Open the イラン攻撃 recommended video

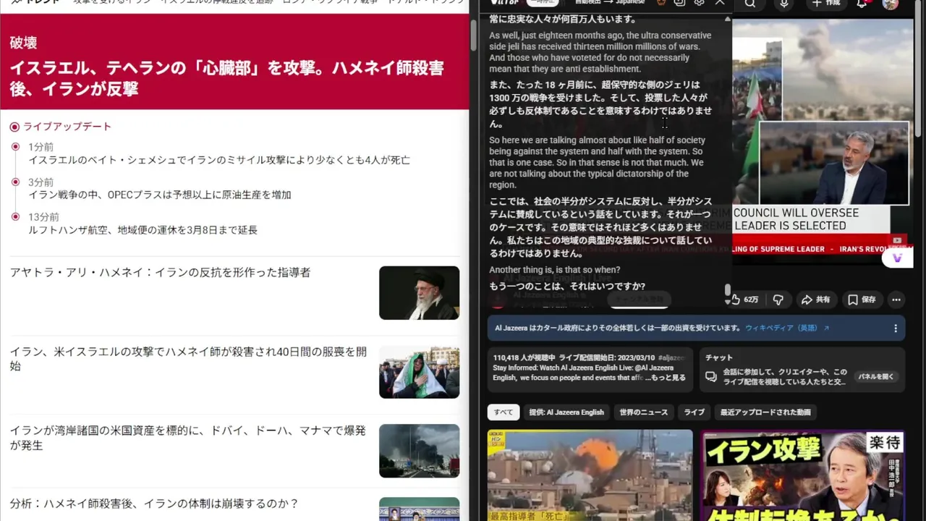802,475
